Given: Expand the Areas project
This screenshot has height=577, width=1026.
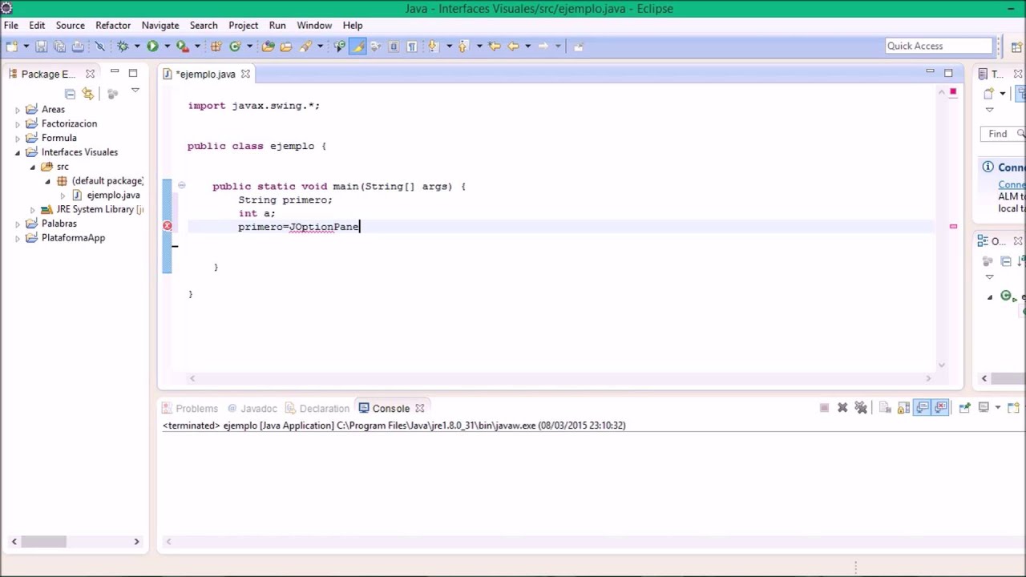Looking at the screenshot, I should click(x=18, y=110).
